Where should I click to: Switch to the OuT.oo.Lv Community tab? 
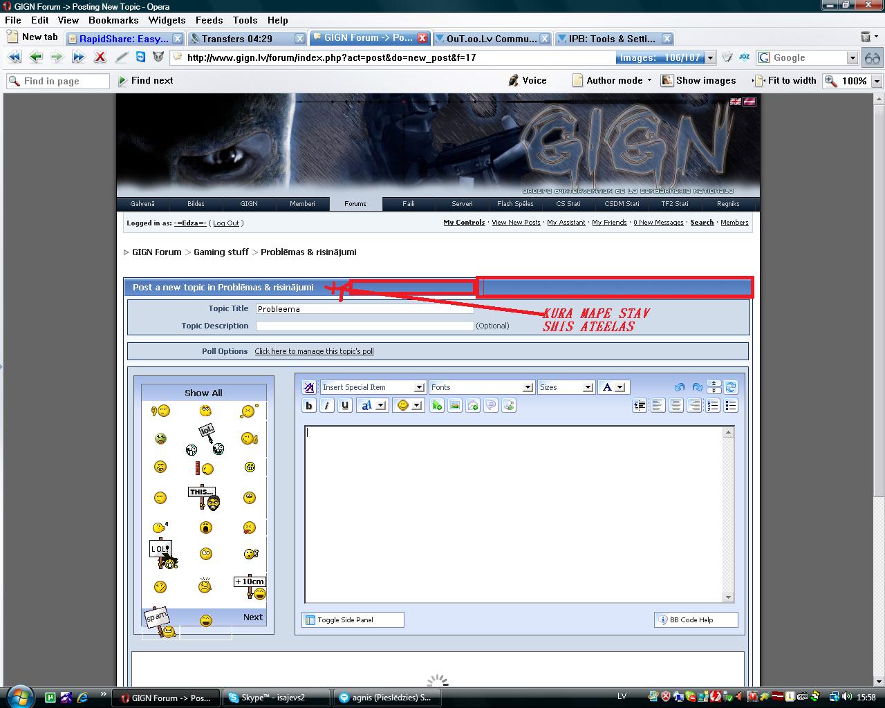(x=492, y=39)
